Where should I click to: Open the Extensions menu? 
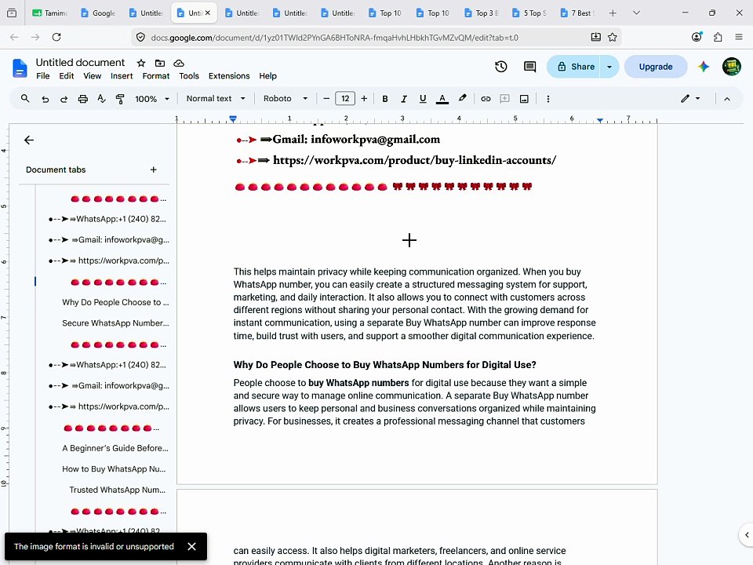coord(229,76)
